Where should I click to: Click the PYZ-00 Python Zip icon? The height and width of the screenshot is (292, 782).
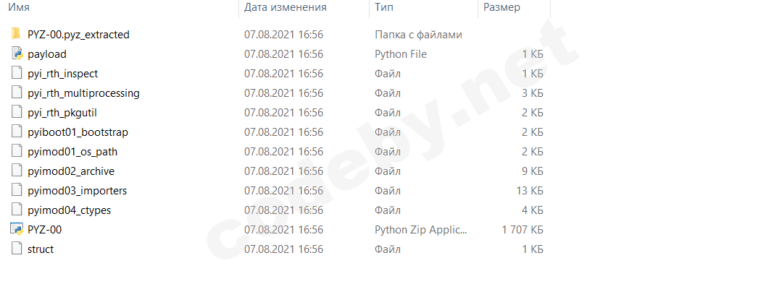pyautogui.click(x=17, y=229)
